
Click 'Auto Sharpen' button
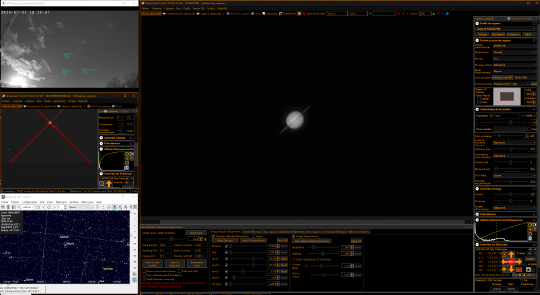tap(225, 240)
